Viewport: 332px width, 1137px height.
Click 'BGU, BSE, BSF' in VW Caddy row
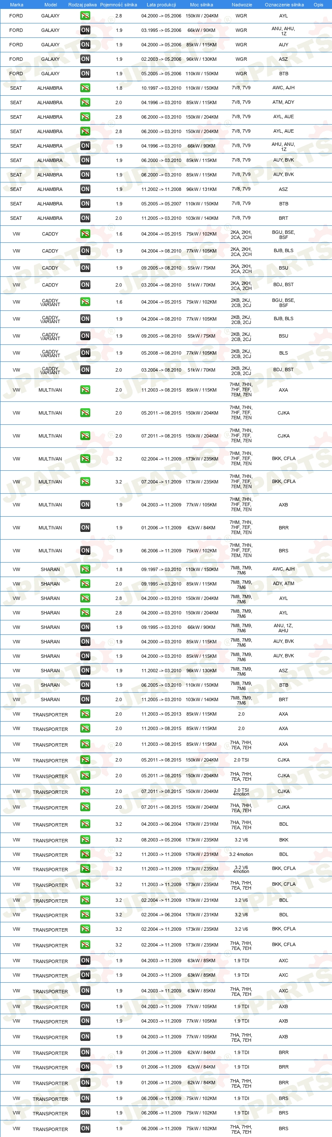(x=284, y=234)
